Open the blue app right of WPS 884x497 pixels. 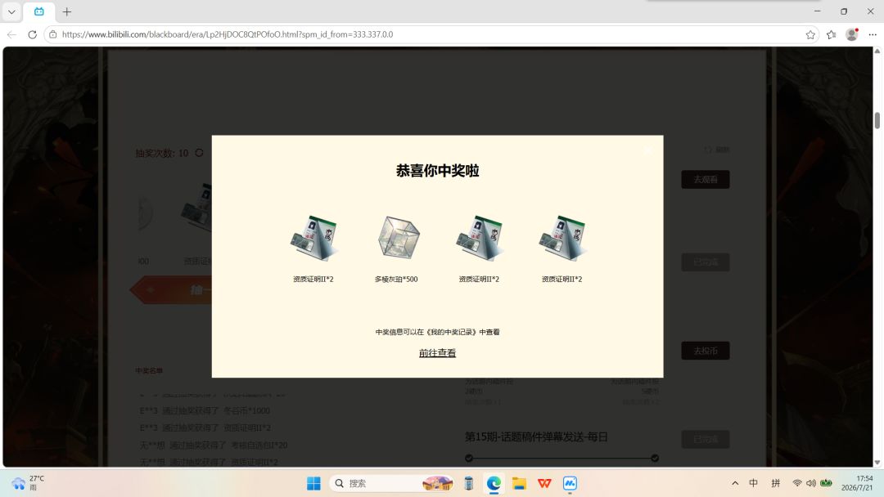[570, 483]
